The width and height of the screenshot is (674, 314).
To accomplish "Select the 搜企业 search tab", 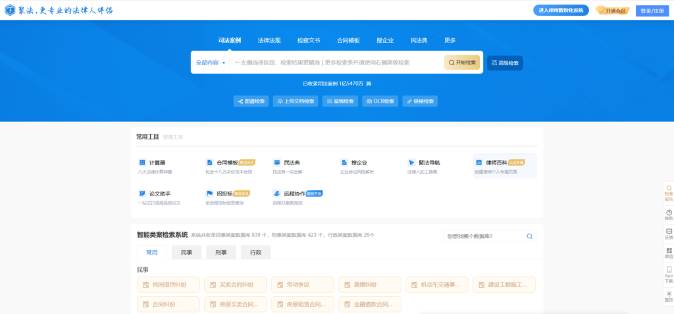I will point(385,40).
